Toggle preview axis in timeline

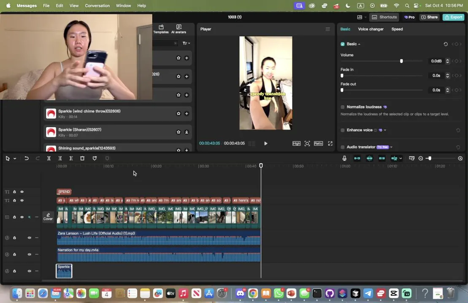394,158
